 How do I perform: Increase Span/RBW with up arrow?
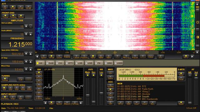(31, 54)
